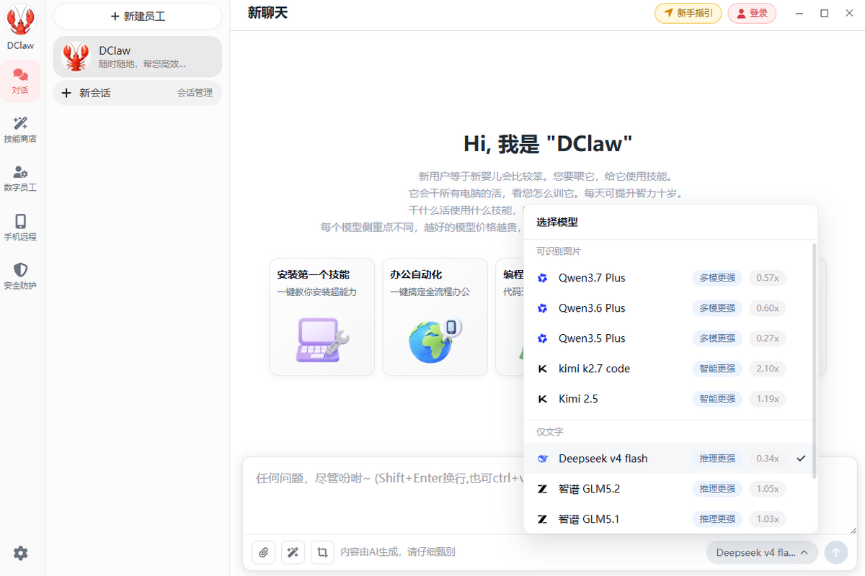865x576 pixels.
Task: Click the kimi k2.7 code logo icon
Action: point(543,369)
